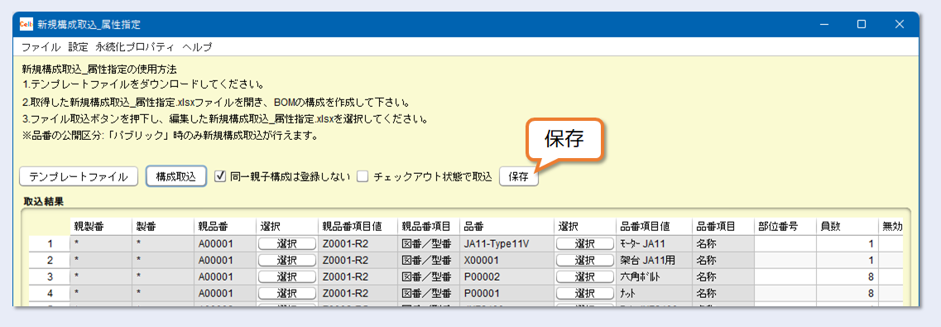Screen dimensions: 941x327
Task: Select the X00001 cell
Action: 507,261
